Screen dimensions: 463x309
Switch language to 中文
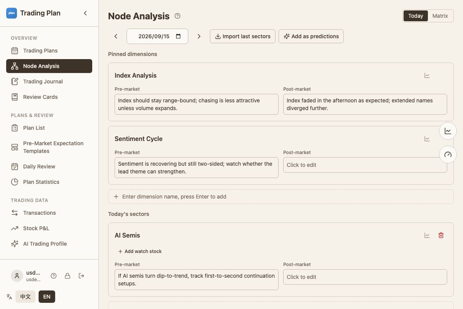click(x=25, y=297)
